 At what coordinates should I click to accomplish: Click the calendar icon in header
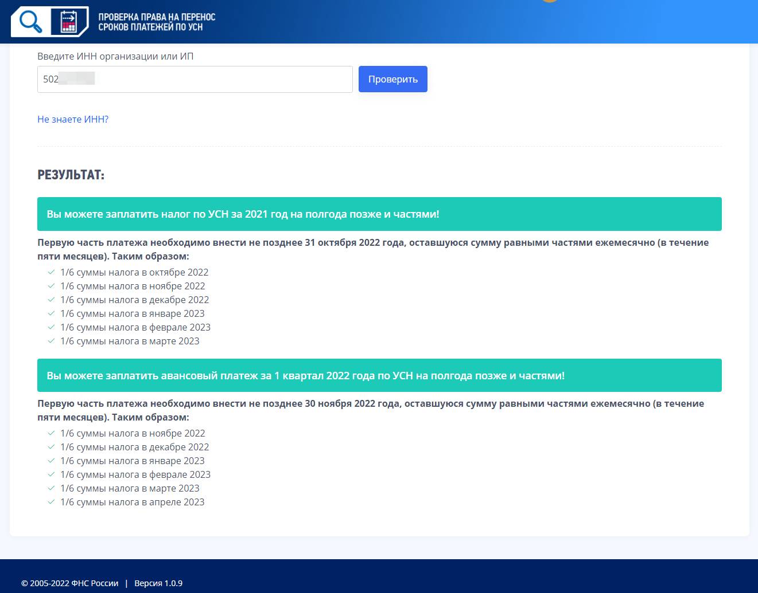pyautogui.click(x=69, y=22)
